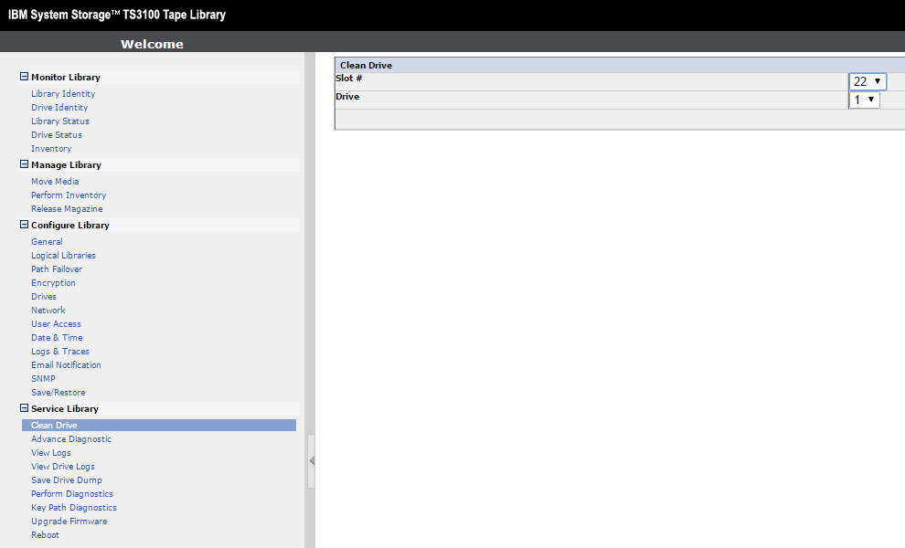
Task: Open the Inventory page
Action: click(51, 149)
